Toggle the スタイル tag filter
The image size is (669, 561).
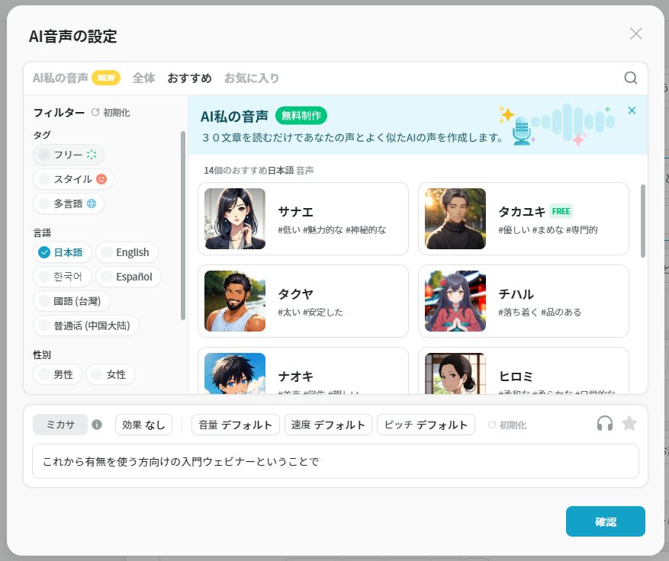point(73,179)
